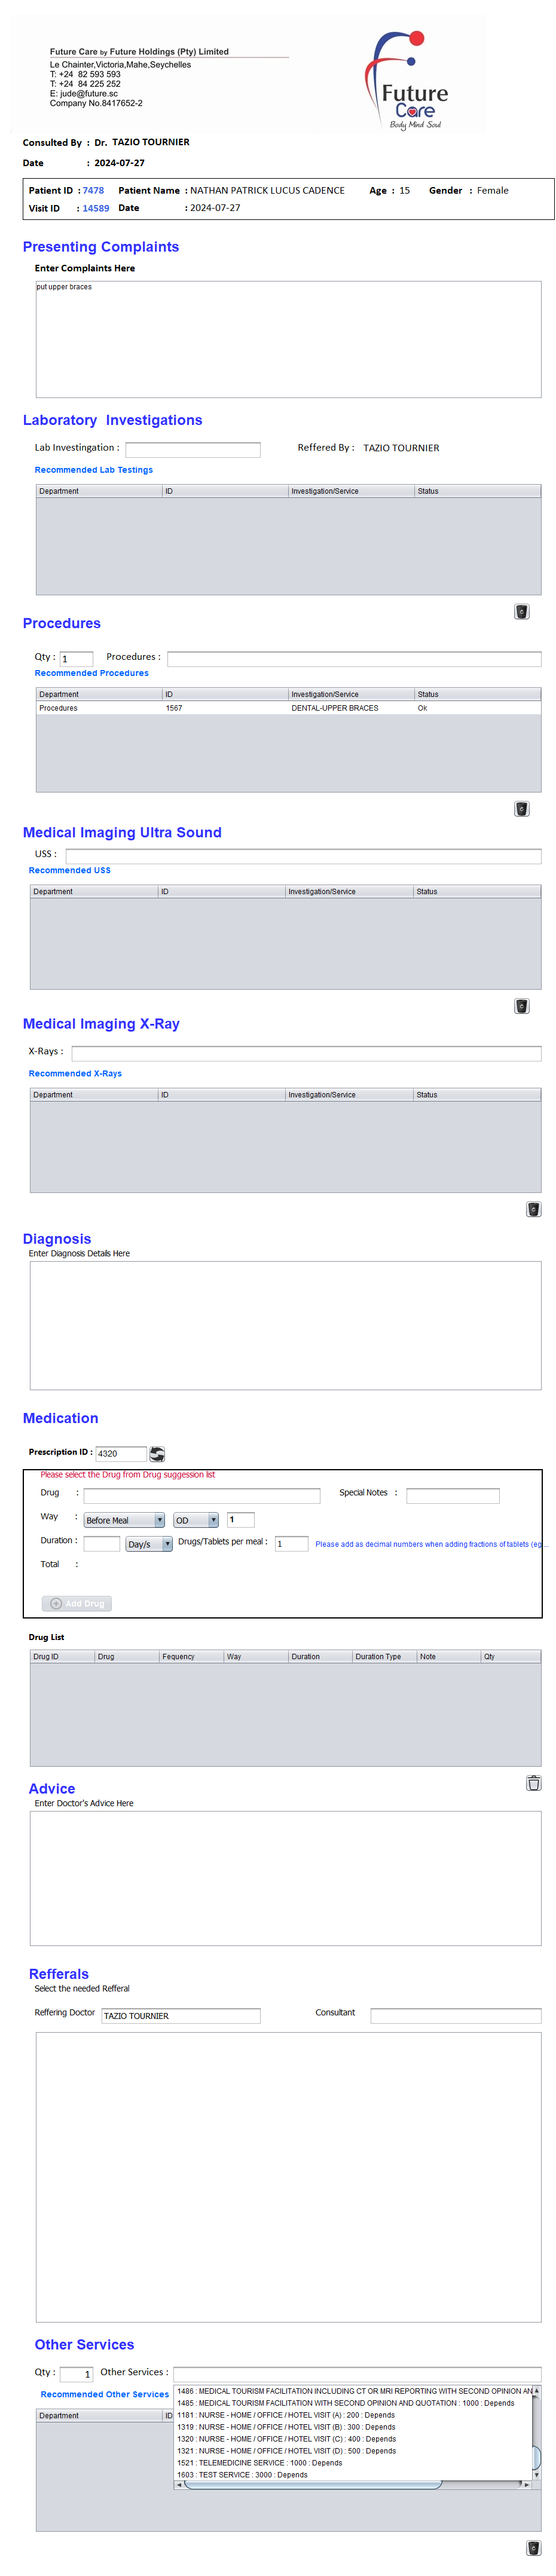Click trash icon below Drug List
Viewport: 556px width, 2576px height.
pos(533,1783)
